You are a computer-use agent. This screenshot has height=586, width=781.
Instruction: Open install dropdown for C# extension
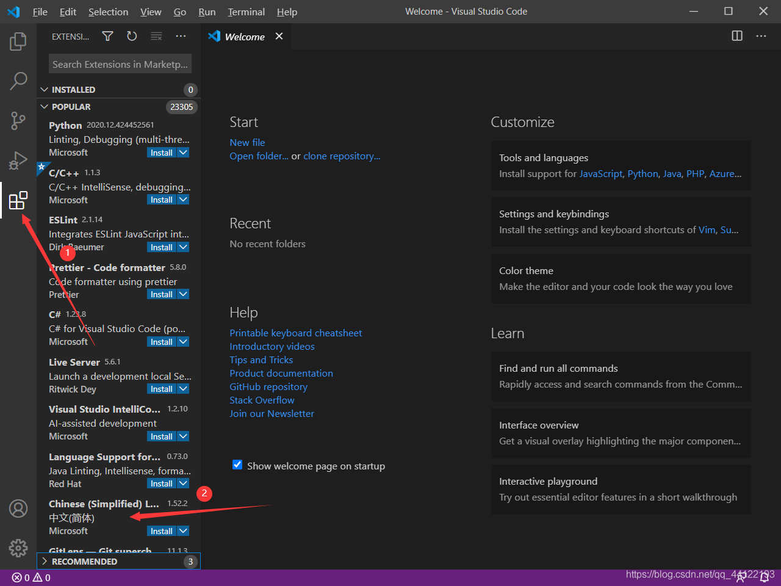tap(183, 342)
